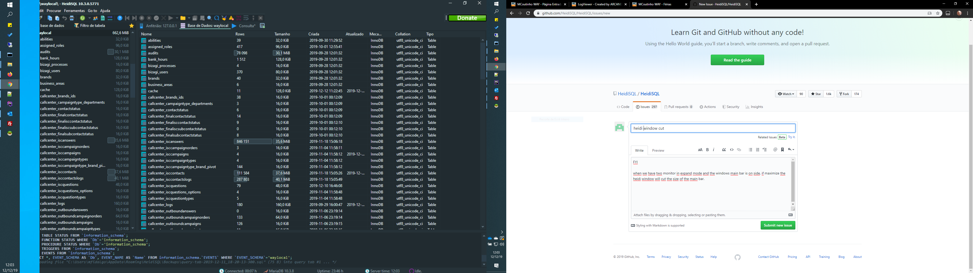Switch to the Preview tab of the editor

click(658, 150)
